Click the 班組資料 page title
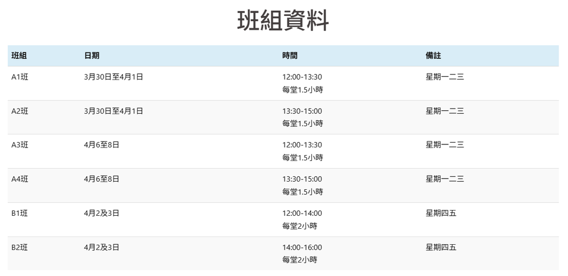Screen dimensions: 568x276 point(283,21)
